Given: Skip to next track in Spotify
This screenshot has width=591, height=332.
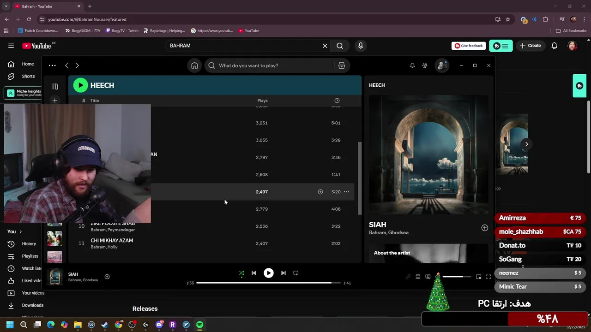Looking at the screenshot, I should tap(283, 273).
